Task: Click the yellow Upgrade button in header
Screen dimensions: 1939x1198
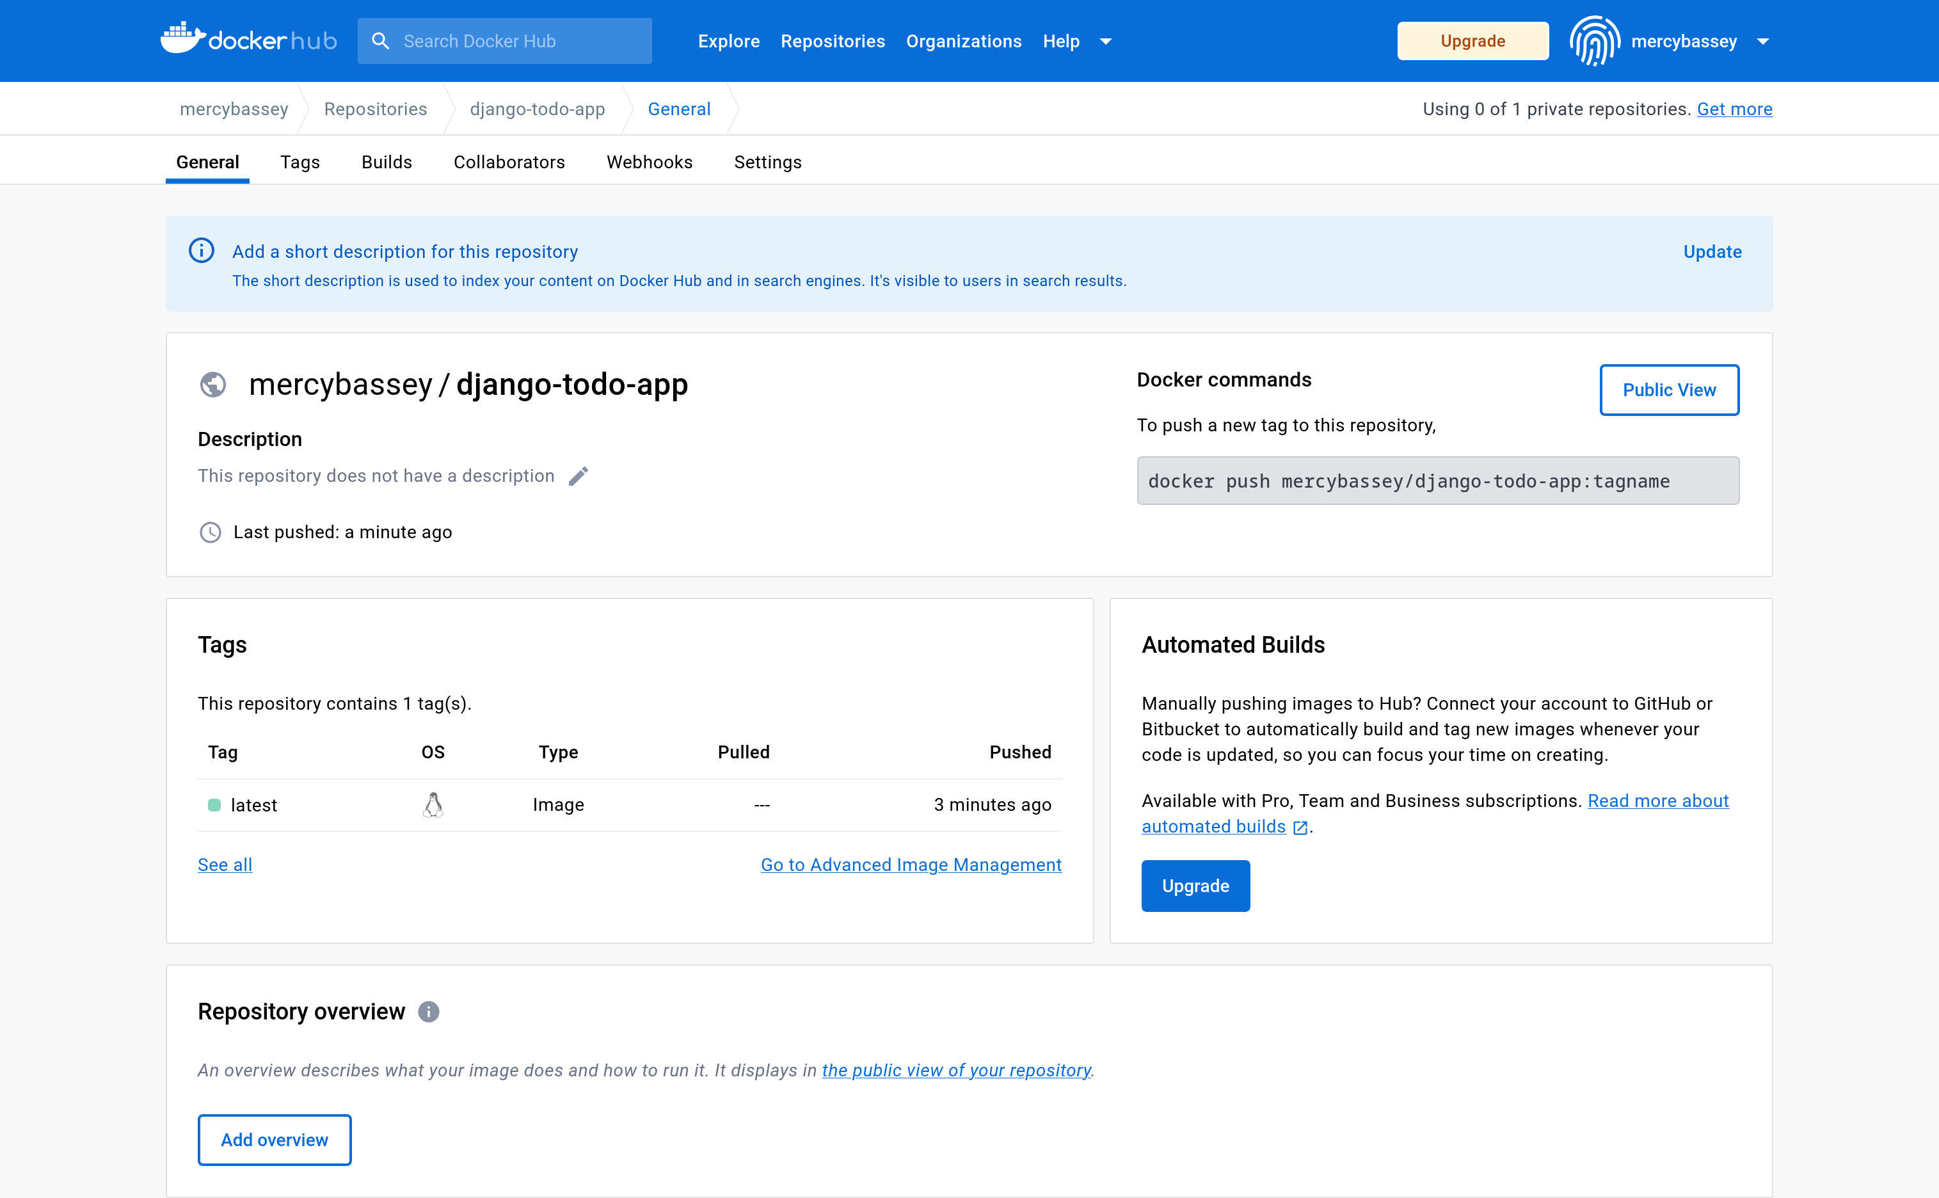Action: point(1472,41)
